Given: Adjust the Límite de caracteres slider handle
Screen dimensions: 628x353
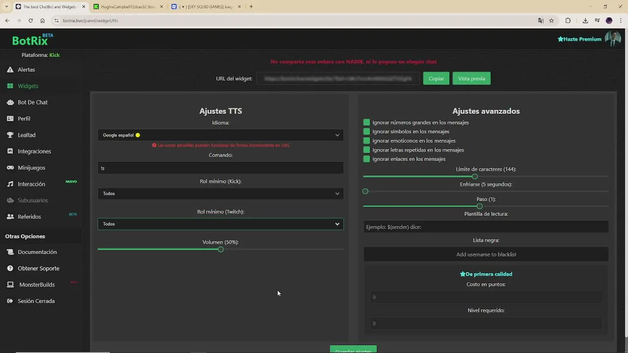Looking at the screenshot, I should click(x=475, y=176).
